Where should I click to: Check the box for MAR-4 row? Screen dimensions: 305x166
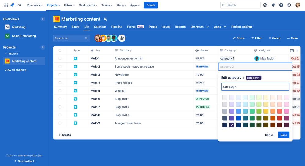click(60, 83)
